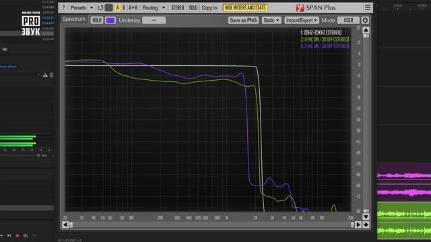Select the A preset slot

(118, 7)
